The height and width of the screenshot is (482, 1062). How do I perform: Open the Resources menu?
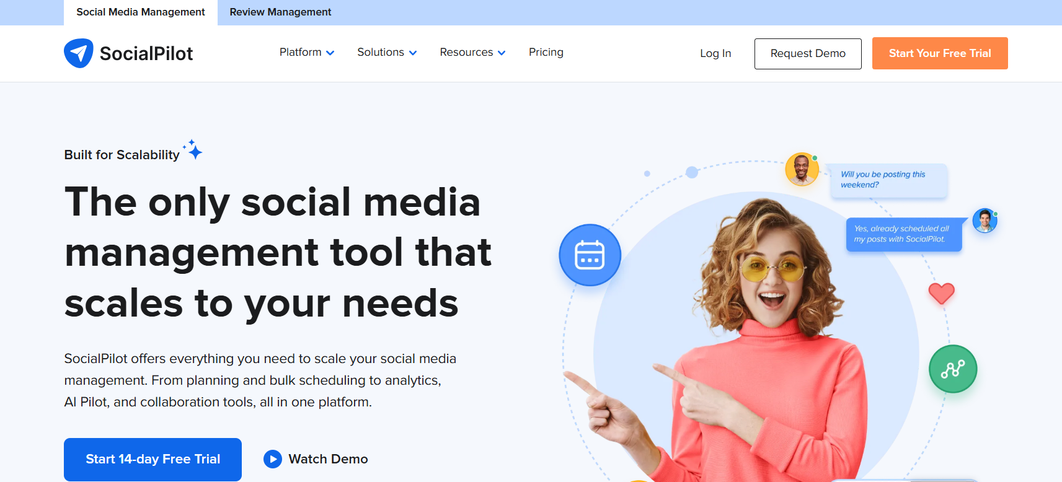pos(472,53)
